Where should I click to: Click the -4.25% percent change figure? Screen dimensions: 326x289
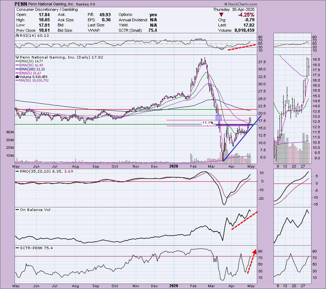(x=246, y=15)
